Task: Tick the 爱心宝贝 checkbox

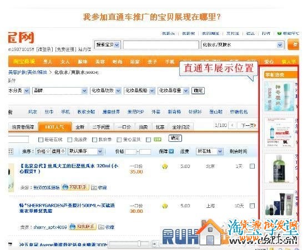Action: (119, 140)
